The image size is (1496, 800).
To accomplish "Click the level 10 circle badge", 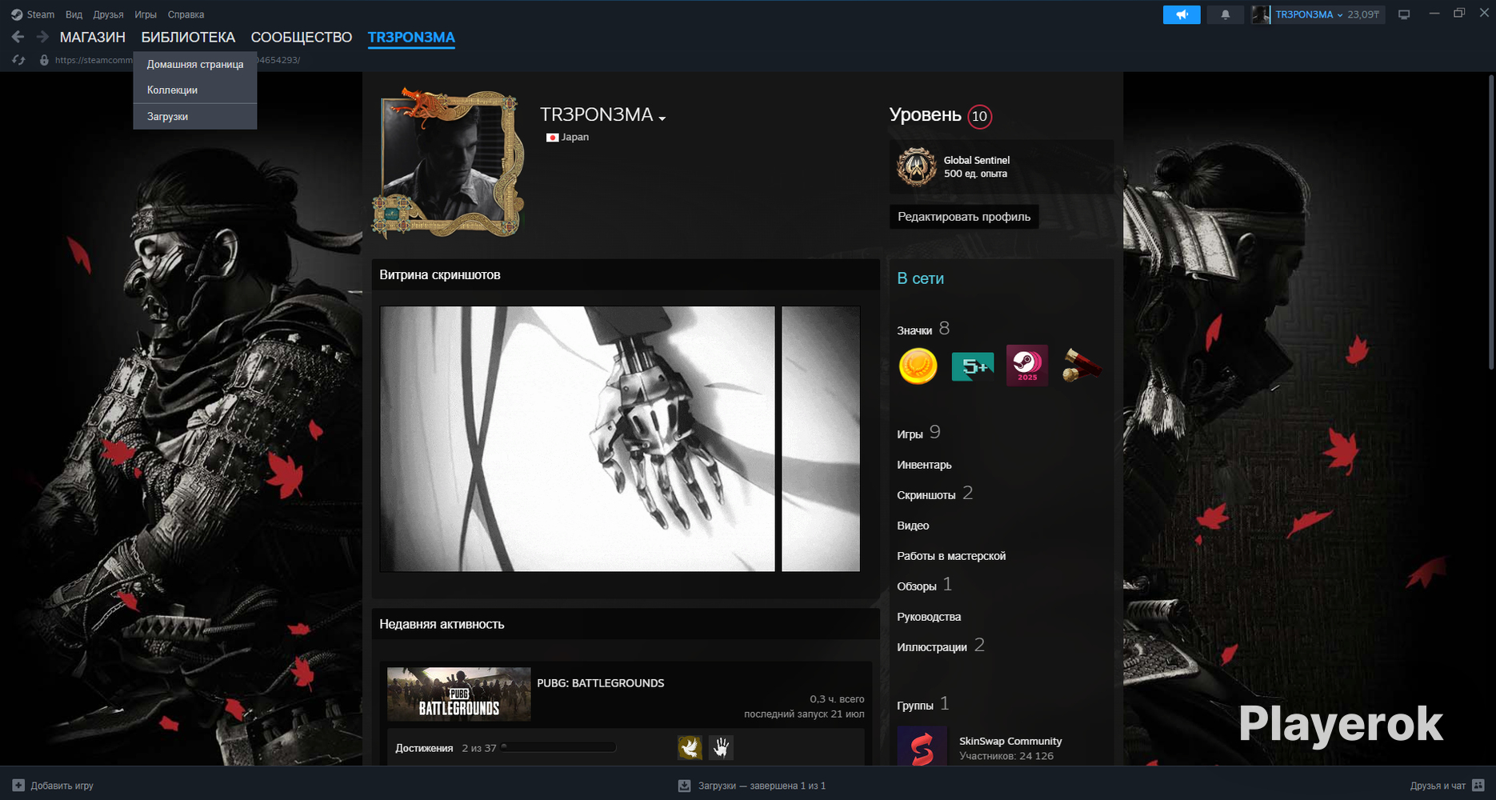I will (979, 117).
